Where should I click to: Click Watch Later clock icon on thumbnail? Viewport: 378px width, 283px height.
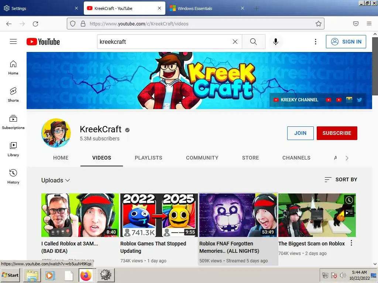click(x=349, y=200)
